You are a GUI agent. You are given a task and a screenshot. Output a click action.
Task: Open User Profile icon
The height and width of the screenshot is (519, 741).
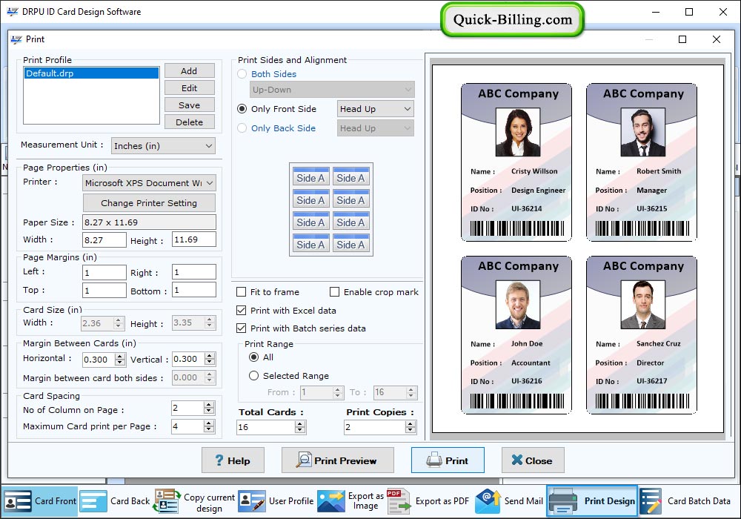pyautogui.click(x=251, y=501)
